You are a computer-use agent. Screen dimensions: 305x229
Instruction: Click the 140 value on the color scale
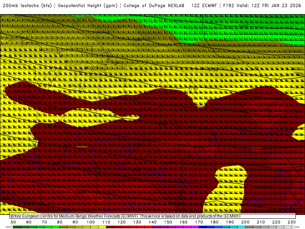tap(152, 222)
